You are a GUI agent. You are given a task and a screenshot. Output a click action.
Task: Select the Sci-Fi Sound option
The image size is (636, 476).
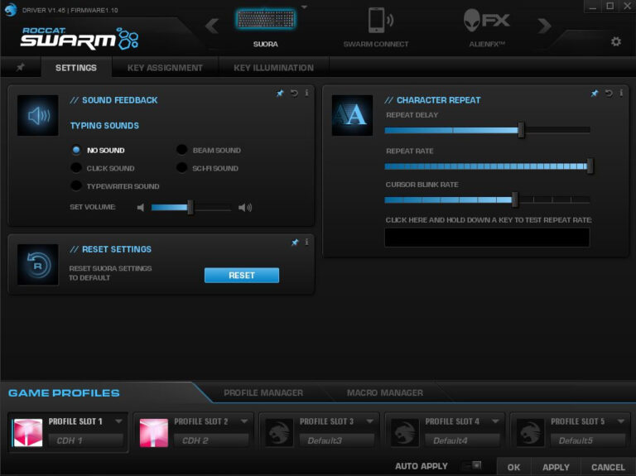(181, 167)
